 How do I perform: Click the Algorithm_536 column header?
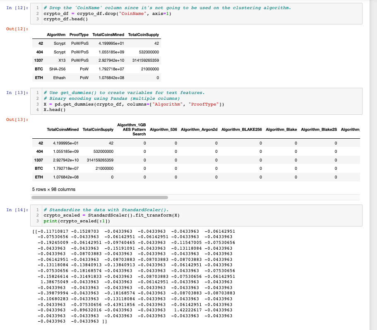[163, 130]
